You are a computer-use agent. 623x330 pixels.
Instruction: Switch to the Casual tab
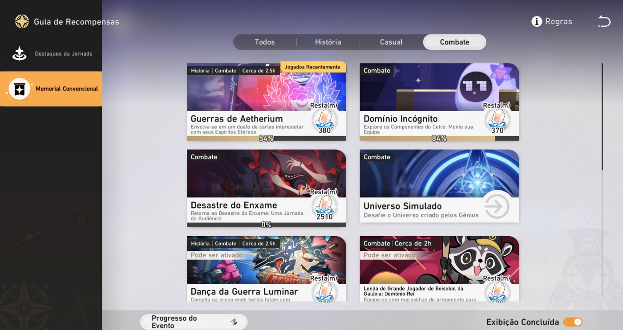(391, 42)
